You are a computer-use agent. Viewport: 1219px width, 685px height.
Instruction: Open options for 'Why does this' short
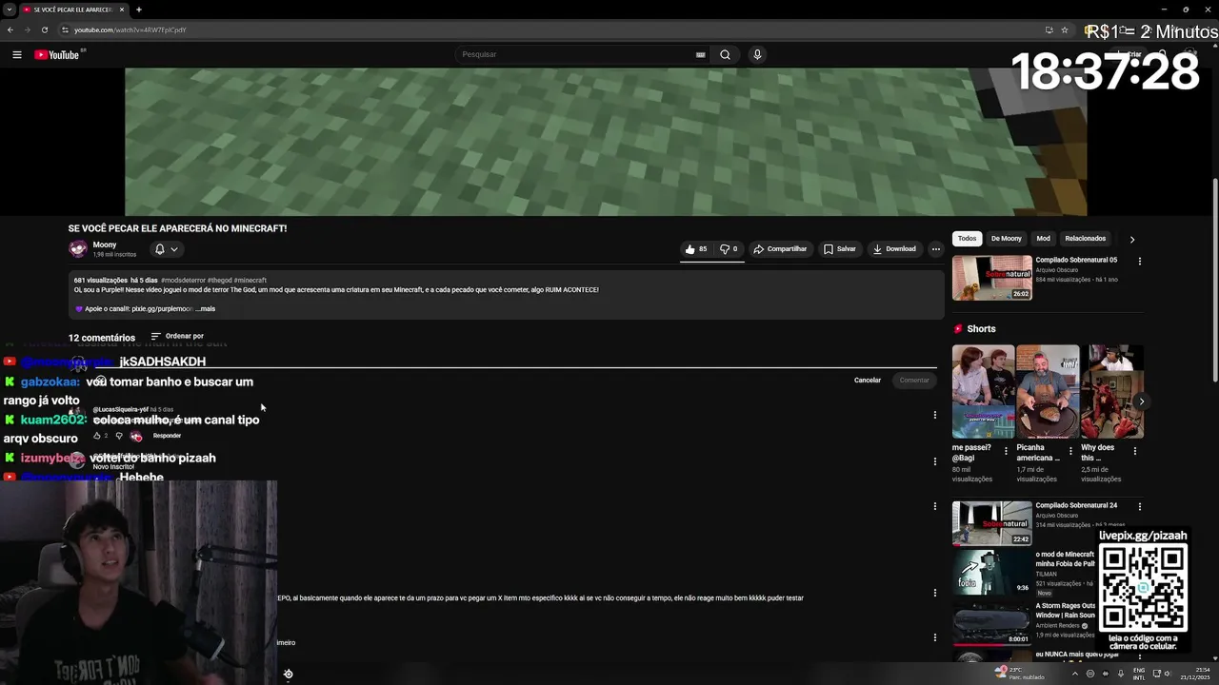[1134, 451]
